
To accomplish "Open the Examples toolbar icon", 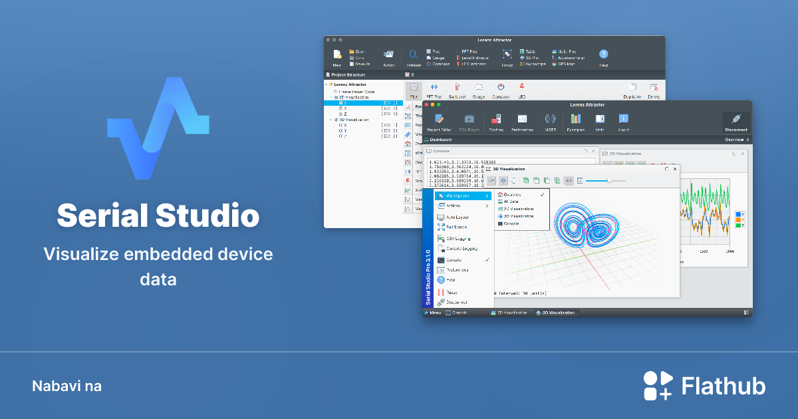I will [575, 119].
